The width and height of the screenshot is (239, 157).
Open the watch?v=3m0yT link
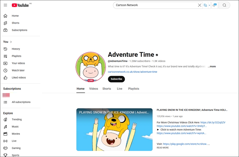[x=182, y=126]
